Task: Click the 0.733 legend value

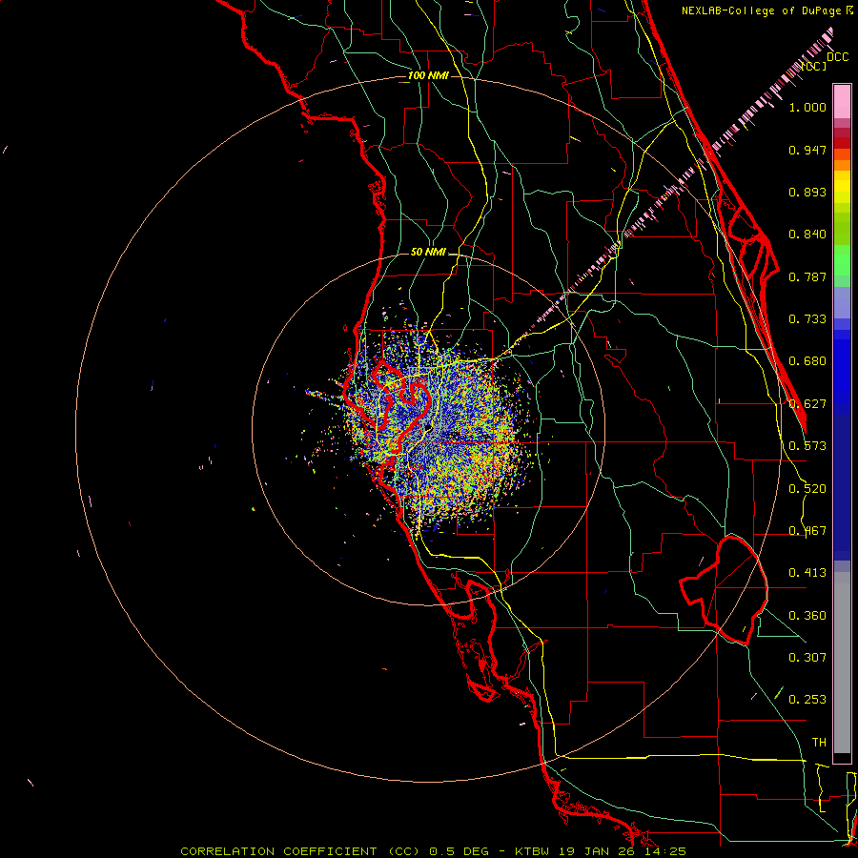Action: pyautogui.click(x=807, y=319)
